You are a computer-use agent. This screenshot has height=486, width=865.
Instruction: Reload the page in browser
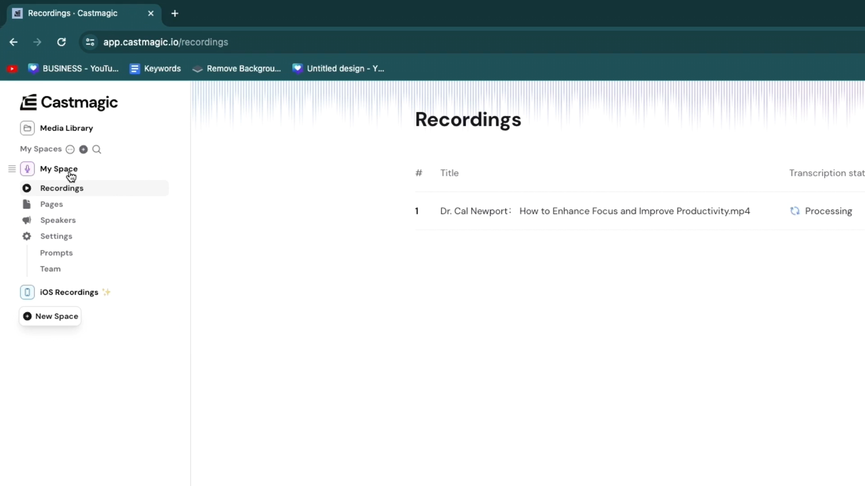point(61,42)
